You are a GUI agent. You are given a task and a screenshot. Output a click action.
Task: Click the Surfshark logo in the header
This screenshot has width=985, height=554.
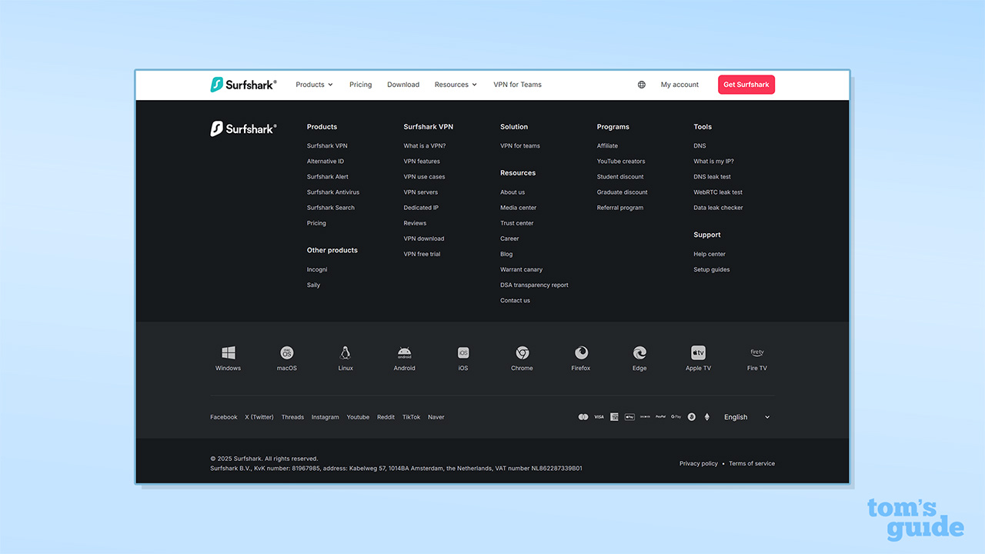(243, 85)
